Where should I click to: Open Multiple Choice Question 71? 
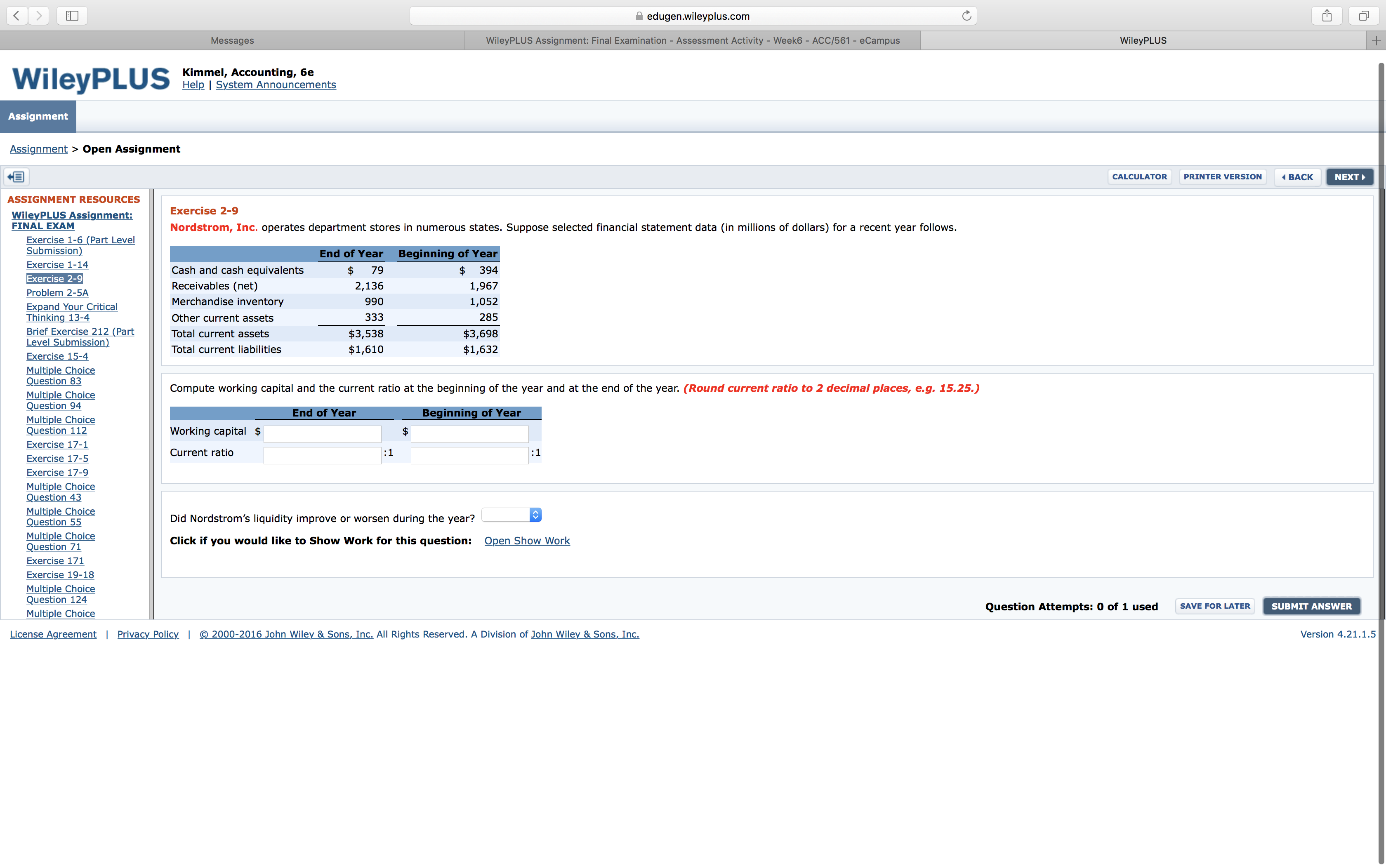61,541
